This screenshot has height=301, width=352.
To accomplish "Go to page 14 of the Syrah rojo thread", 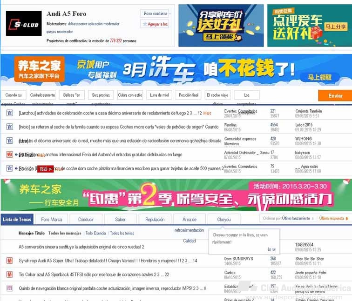I will (195, 261).
